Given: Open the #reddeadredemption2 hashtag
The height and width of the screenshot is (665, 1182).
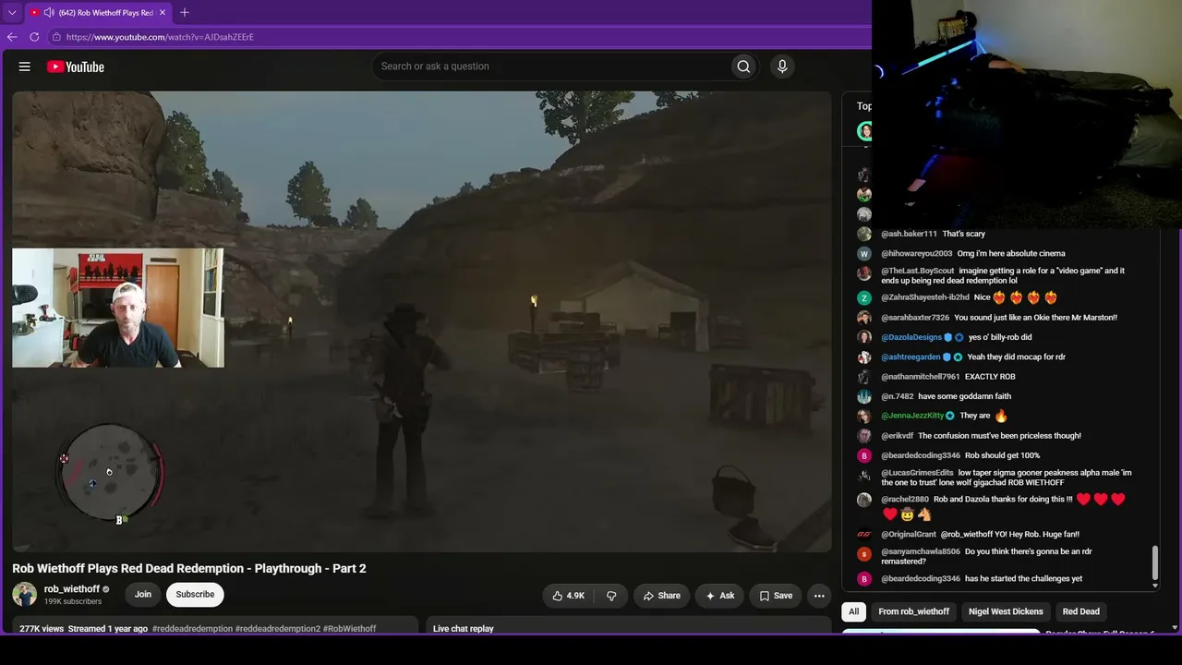Looking at the screenshot, I should 278,629.
